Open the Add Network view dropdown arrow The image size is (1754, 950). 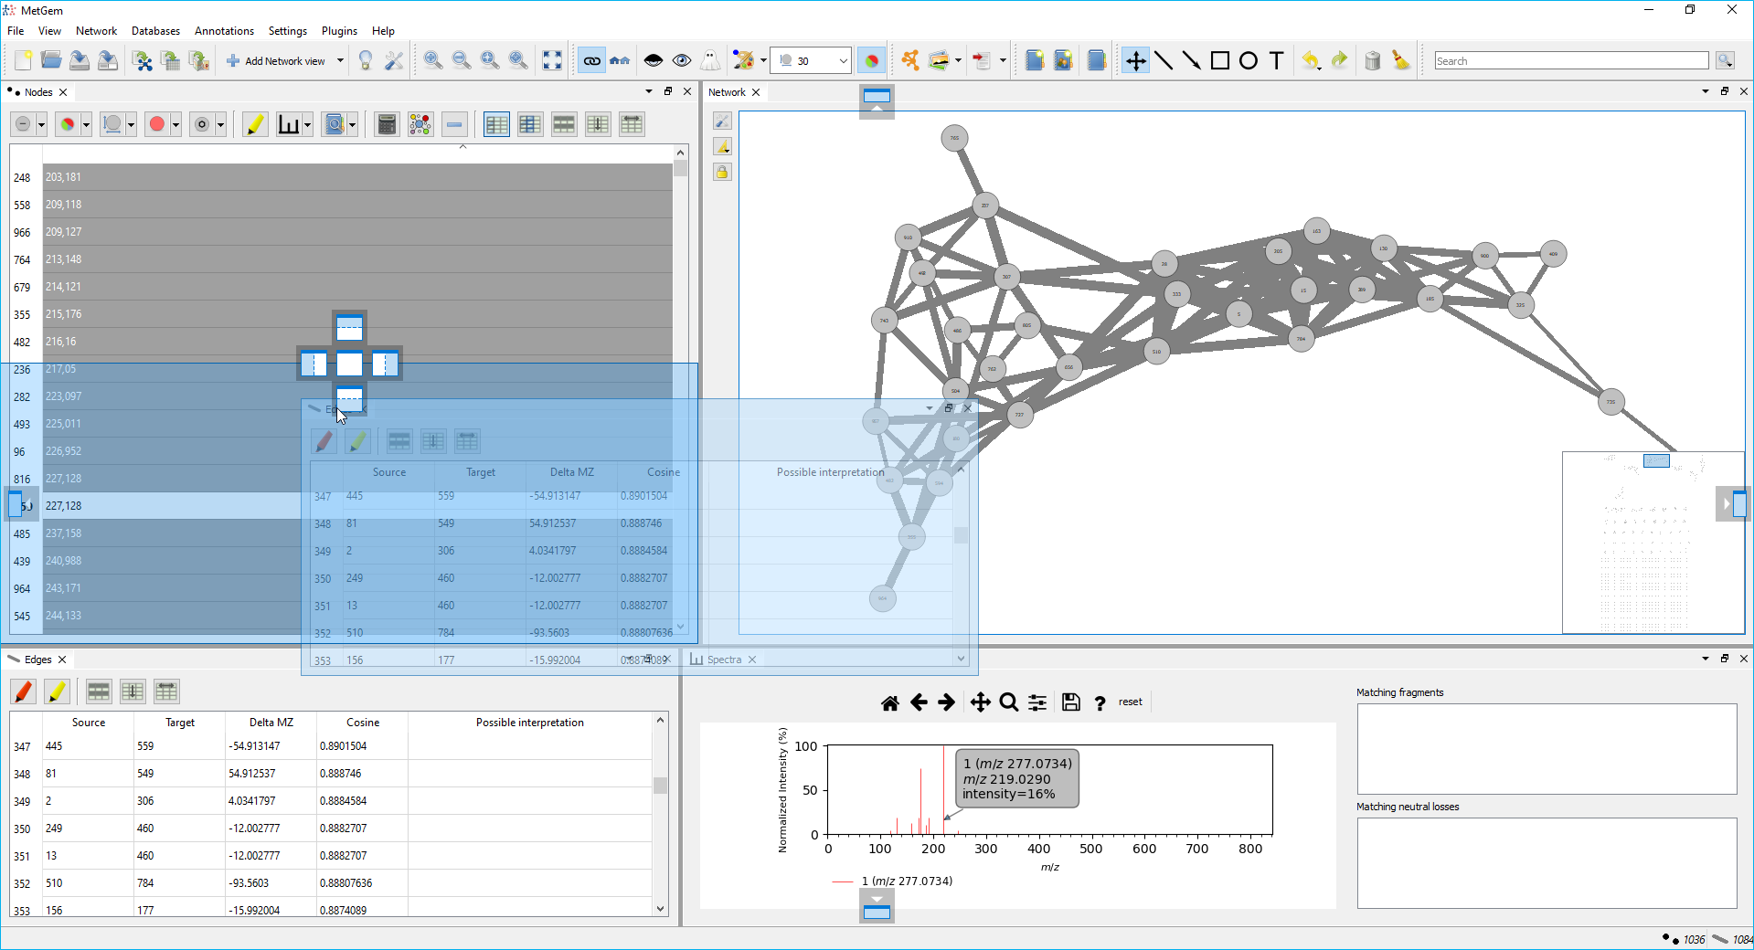(340, 61)
